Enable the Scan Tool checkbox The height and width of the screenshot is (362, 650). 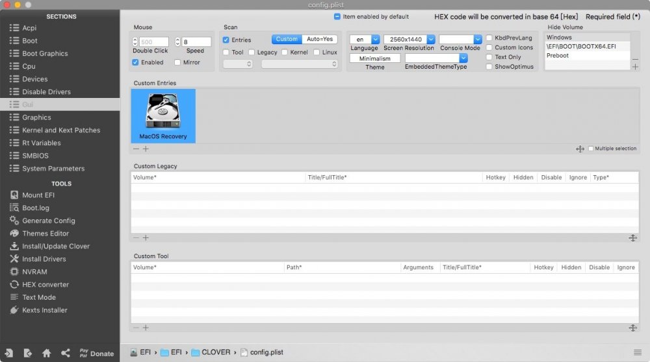coord(226,52)
